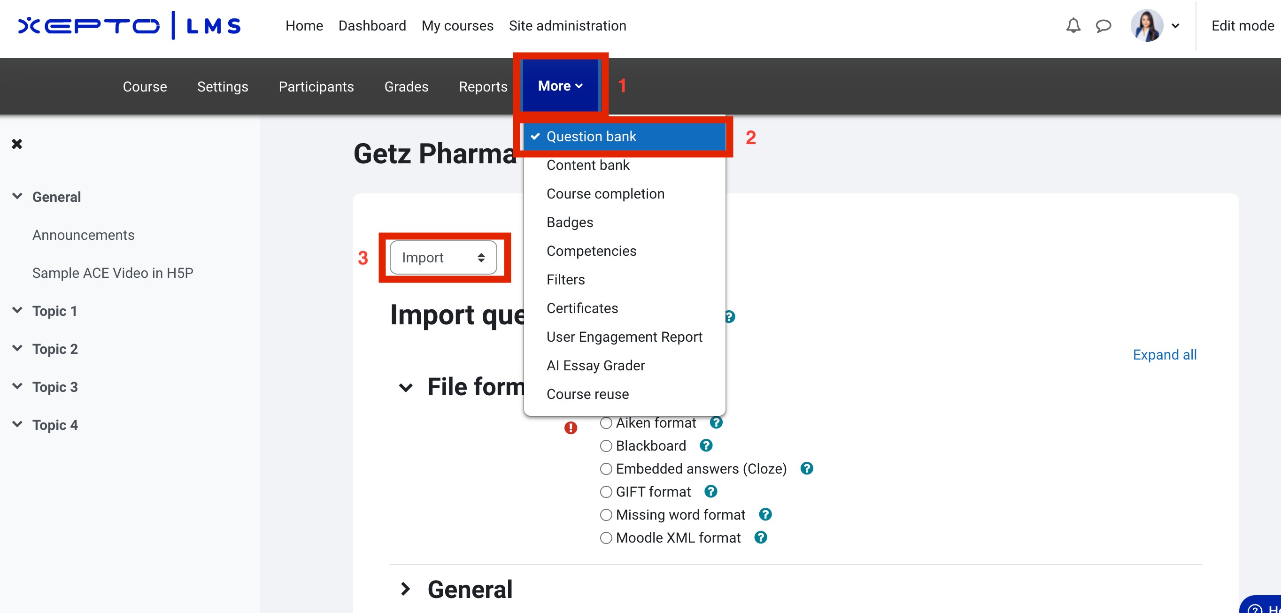Click help icon beside Moodle XML format

tap(760, 537)
